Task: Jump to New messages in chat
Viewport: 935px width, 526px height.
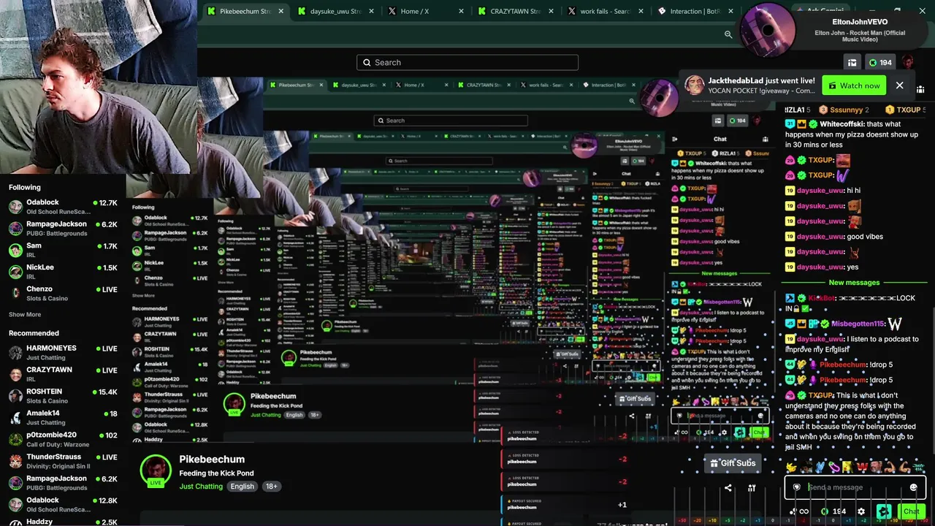Action: (x=854, y=283)
